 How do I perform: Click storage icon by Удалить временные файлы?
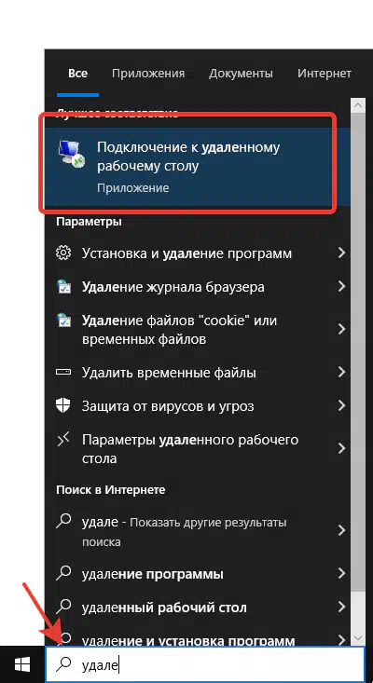pos(63,373)
